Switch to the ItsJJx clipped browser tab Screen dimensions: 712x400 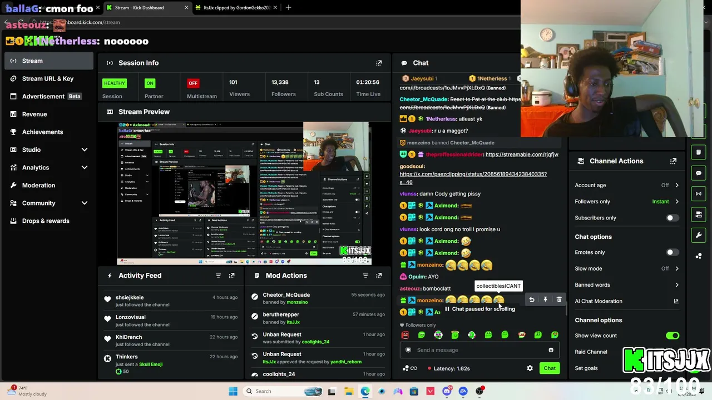tap(236, 8)
